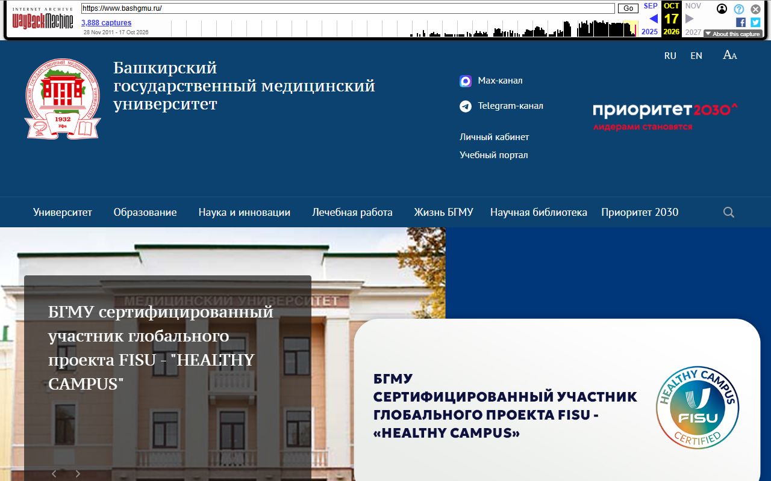The width and height of the screenshot is (771, 481).
Task: Focus the Wayback URL input field
Action: coord(348,8)
